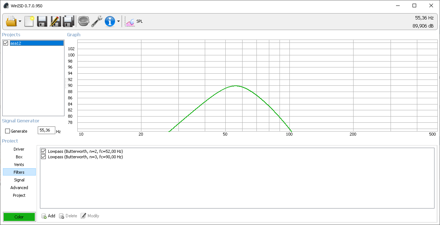Click the signal generator frequency field
Viewport: 440px width, 225px height.
click(47, 130)
